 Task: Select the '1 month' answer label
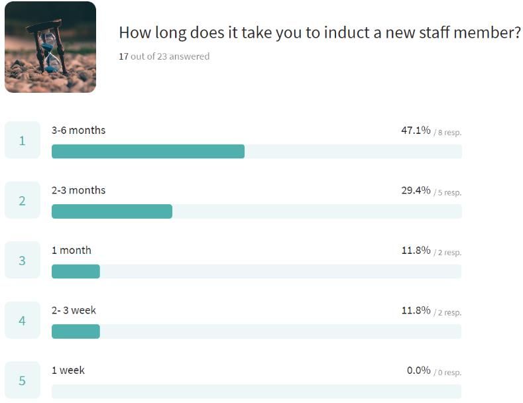[72, 250]
